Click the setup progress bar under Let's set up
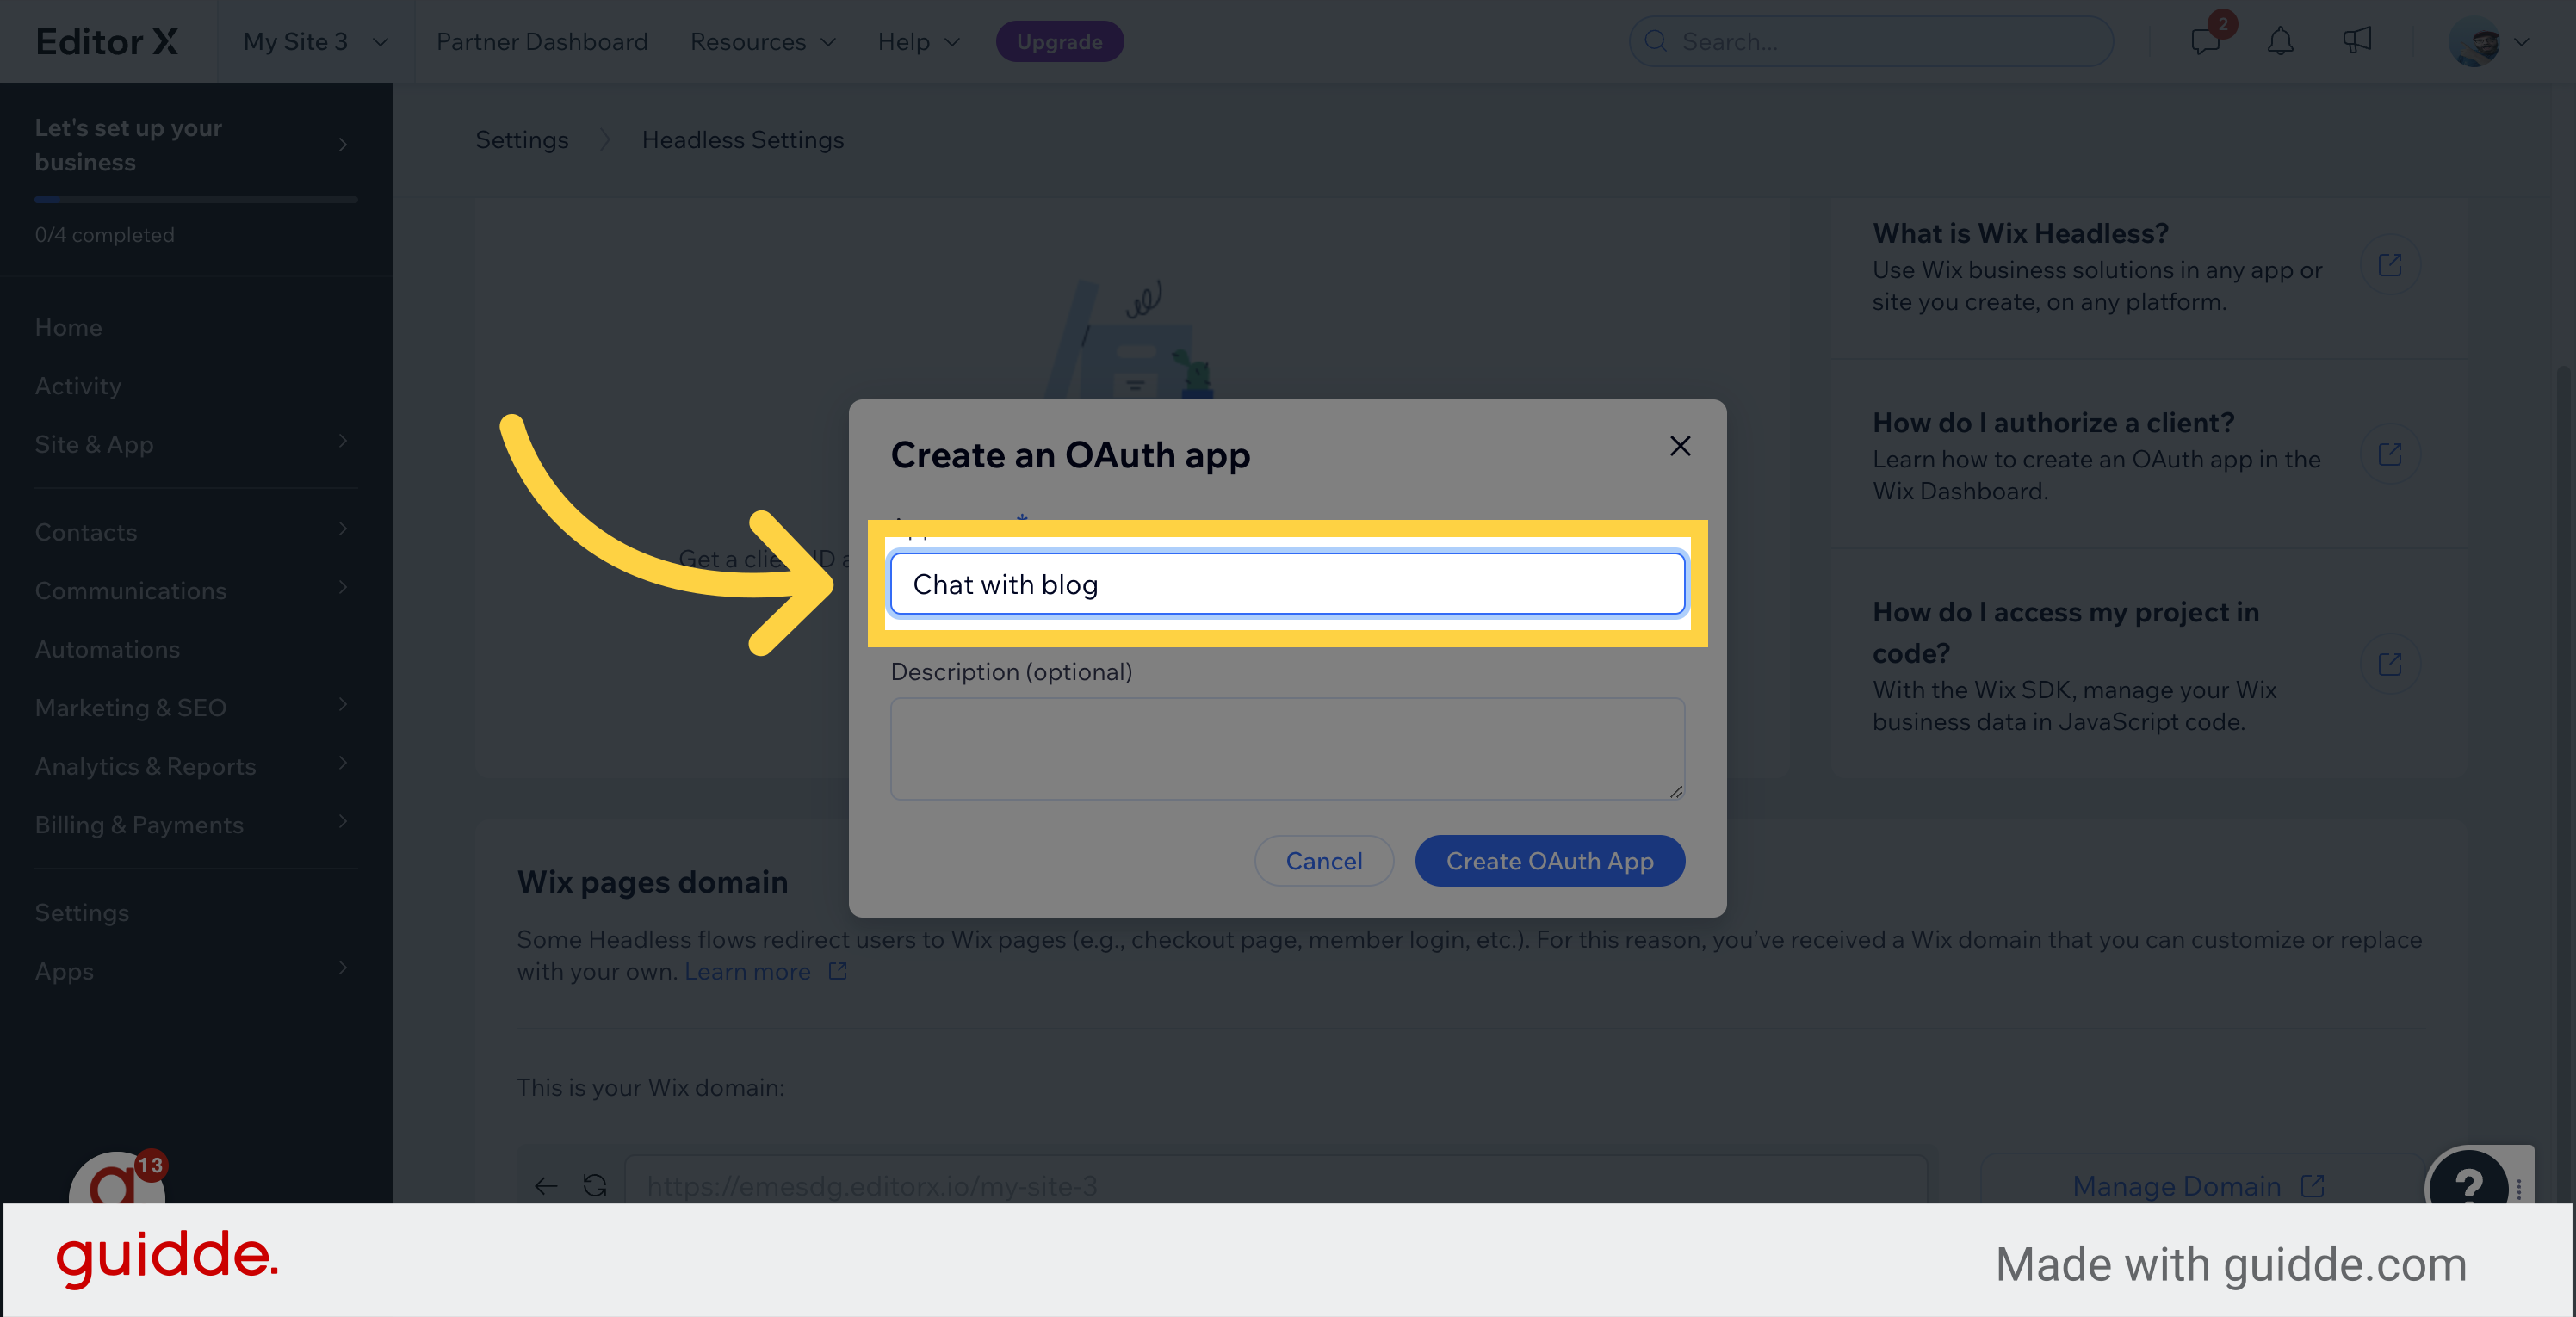Screen dimensions: 2576x1317 [196, 199]
